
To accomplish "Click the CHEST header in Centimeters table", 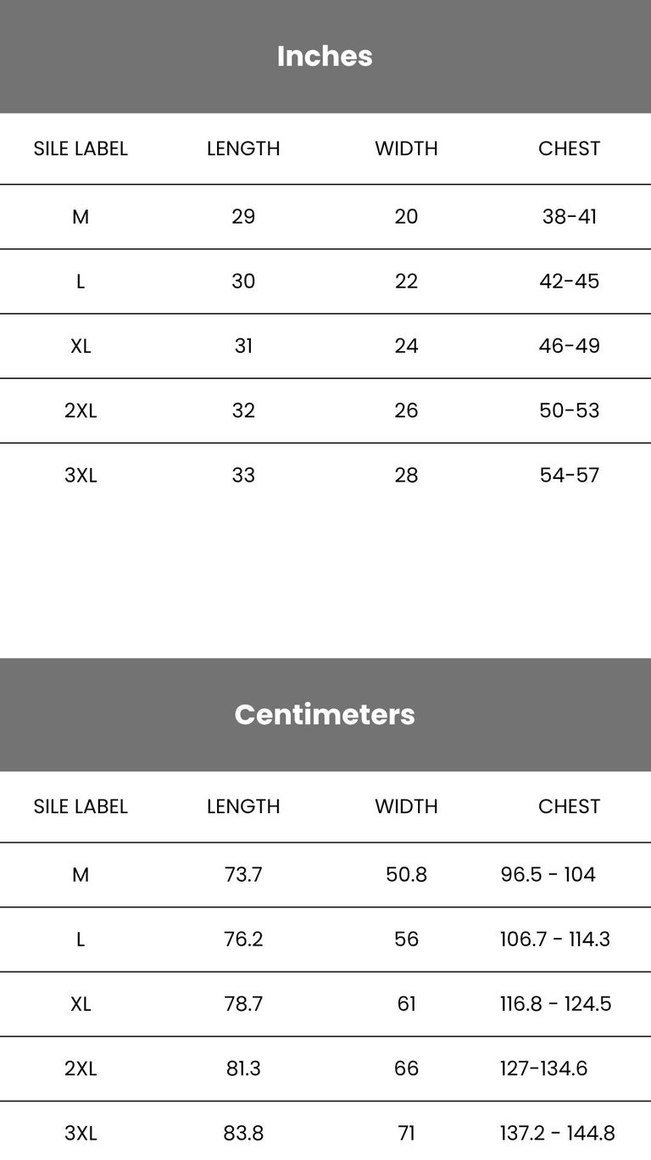I will [x=570, y=806].
